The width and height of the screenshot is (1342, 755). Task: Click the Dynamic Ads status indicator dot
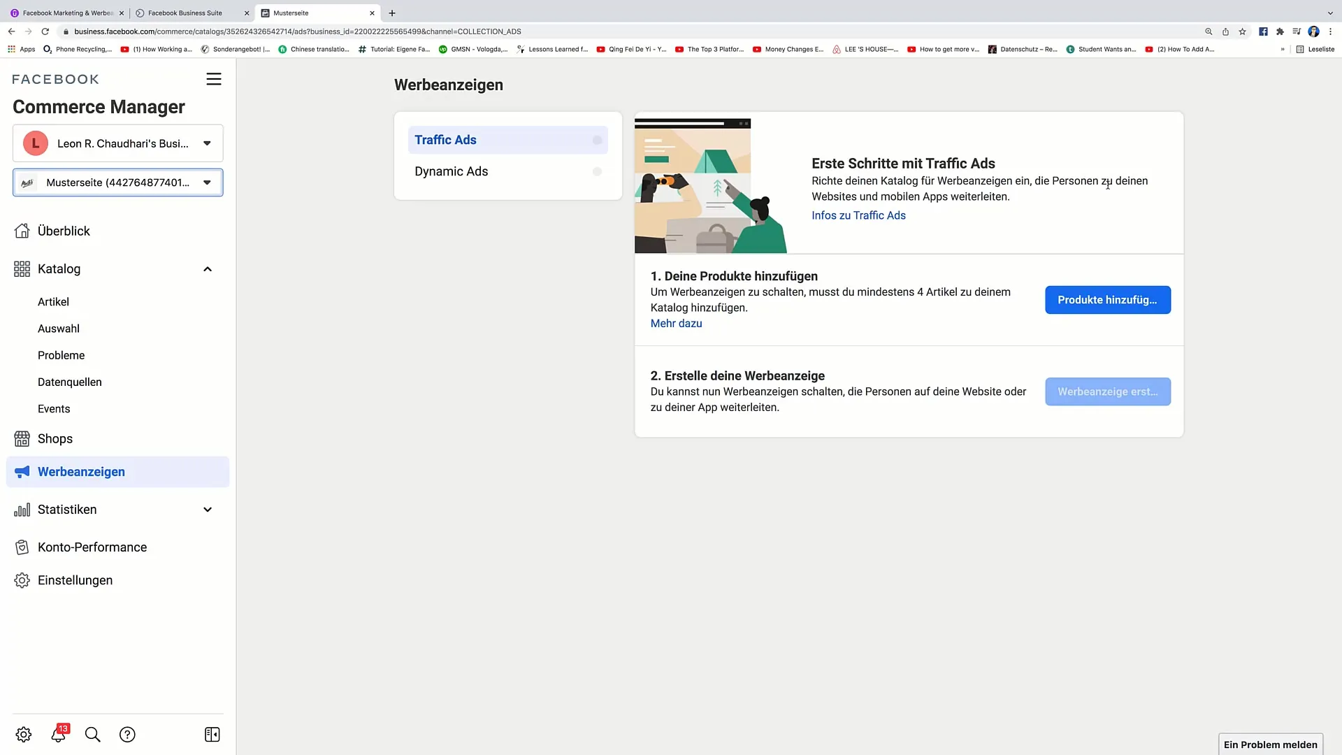pyautogui.click(x=597, y=171)
